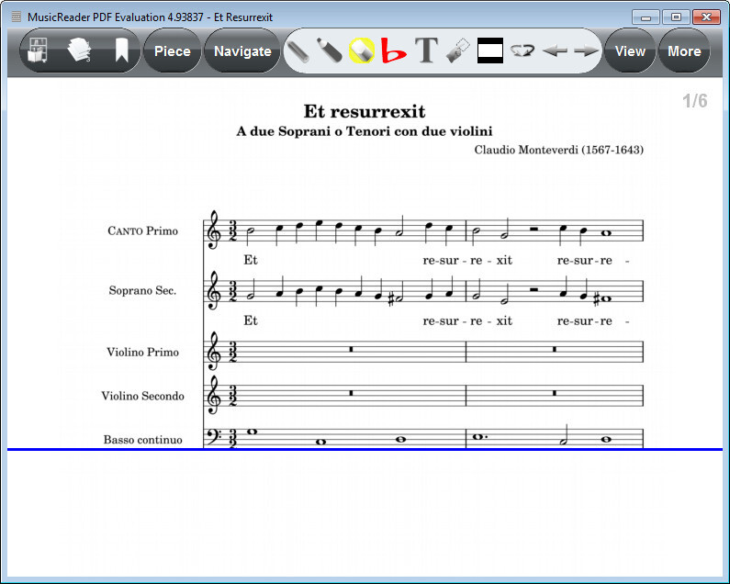This screenshot has height=584, width=730.
Task: Click the 'Canto Primo' staff label
Action: (x=142, y=230)
